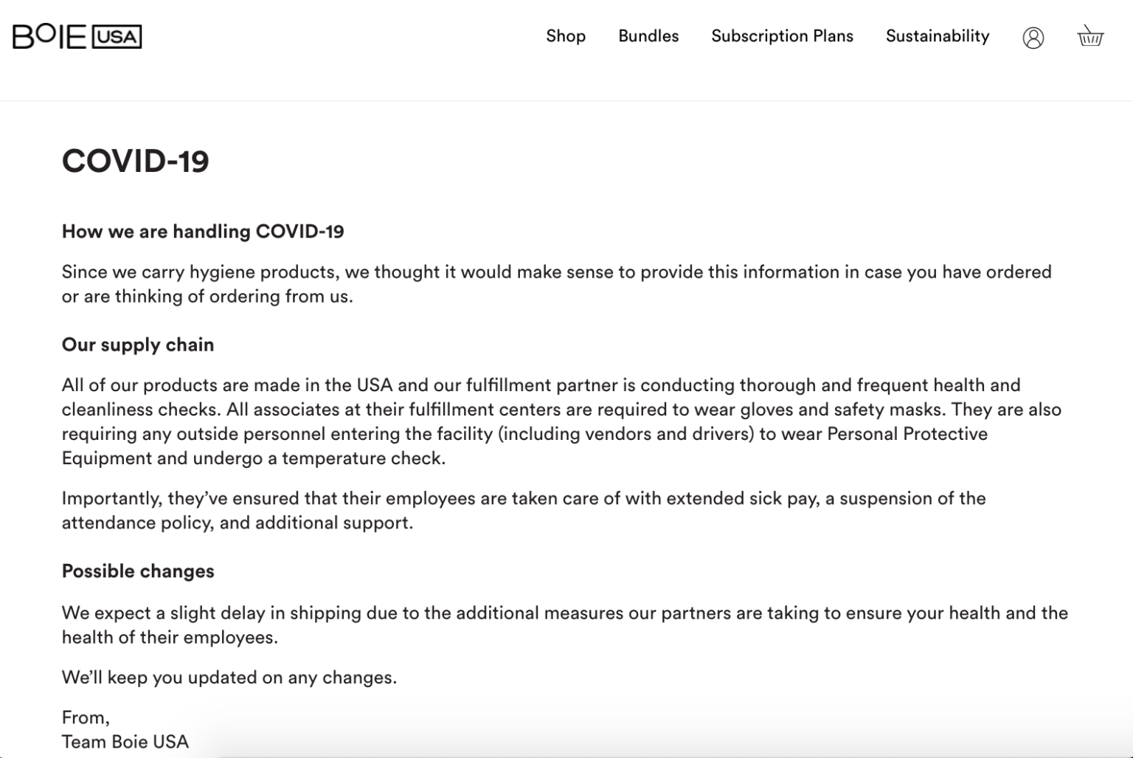Select the 'How we are handling COVID-19' heading
The image size is (1133, 758).
click(x=204, y=231)
